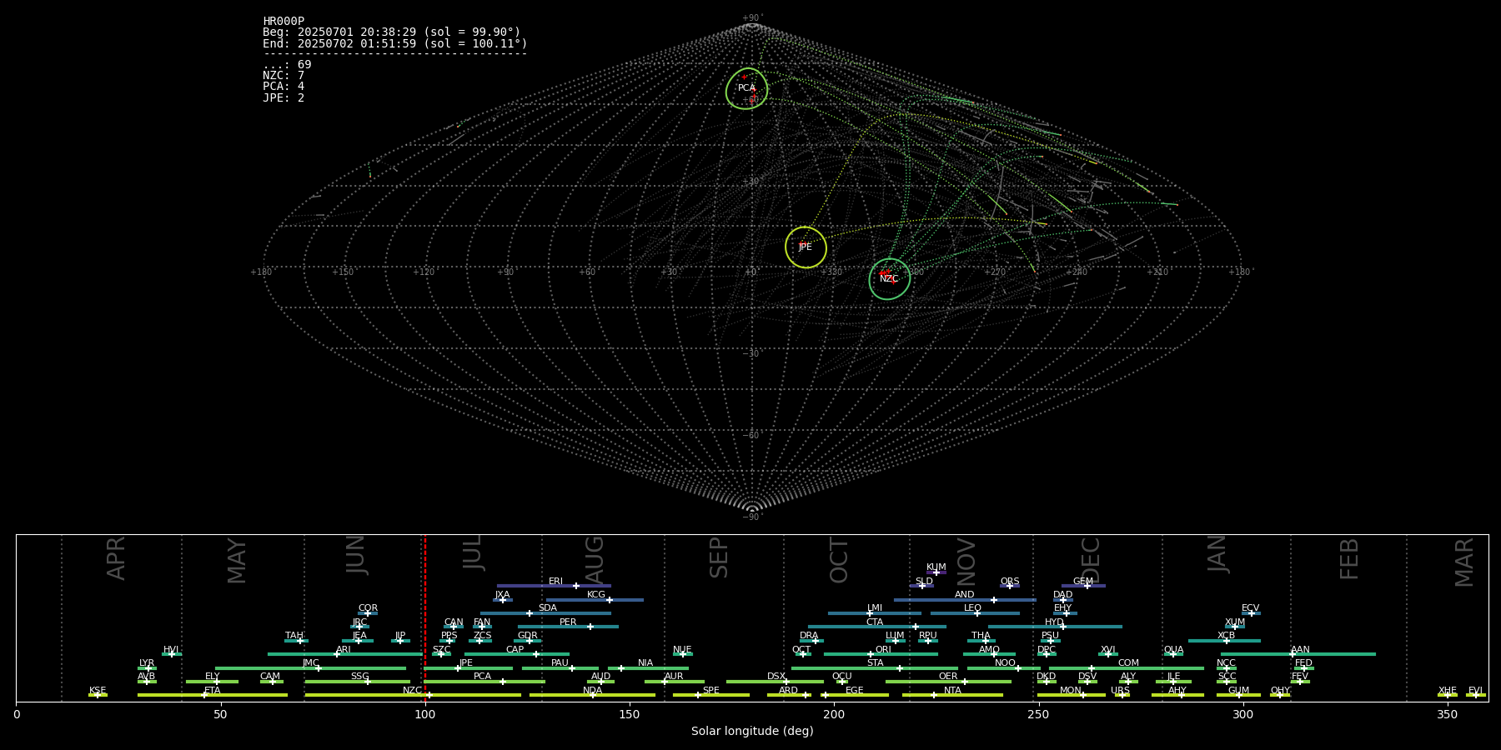Click the PCA bar label in timeline
This screenshot has height=750, width=1501.
pyautogui.click(x=482, y=677)
